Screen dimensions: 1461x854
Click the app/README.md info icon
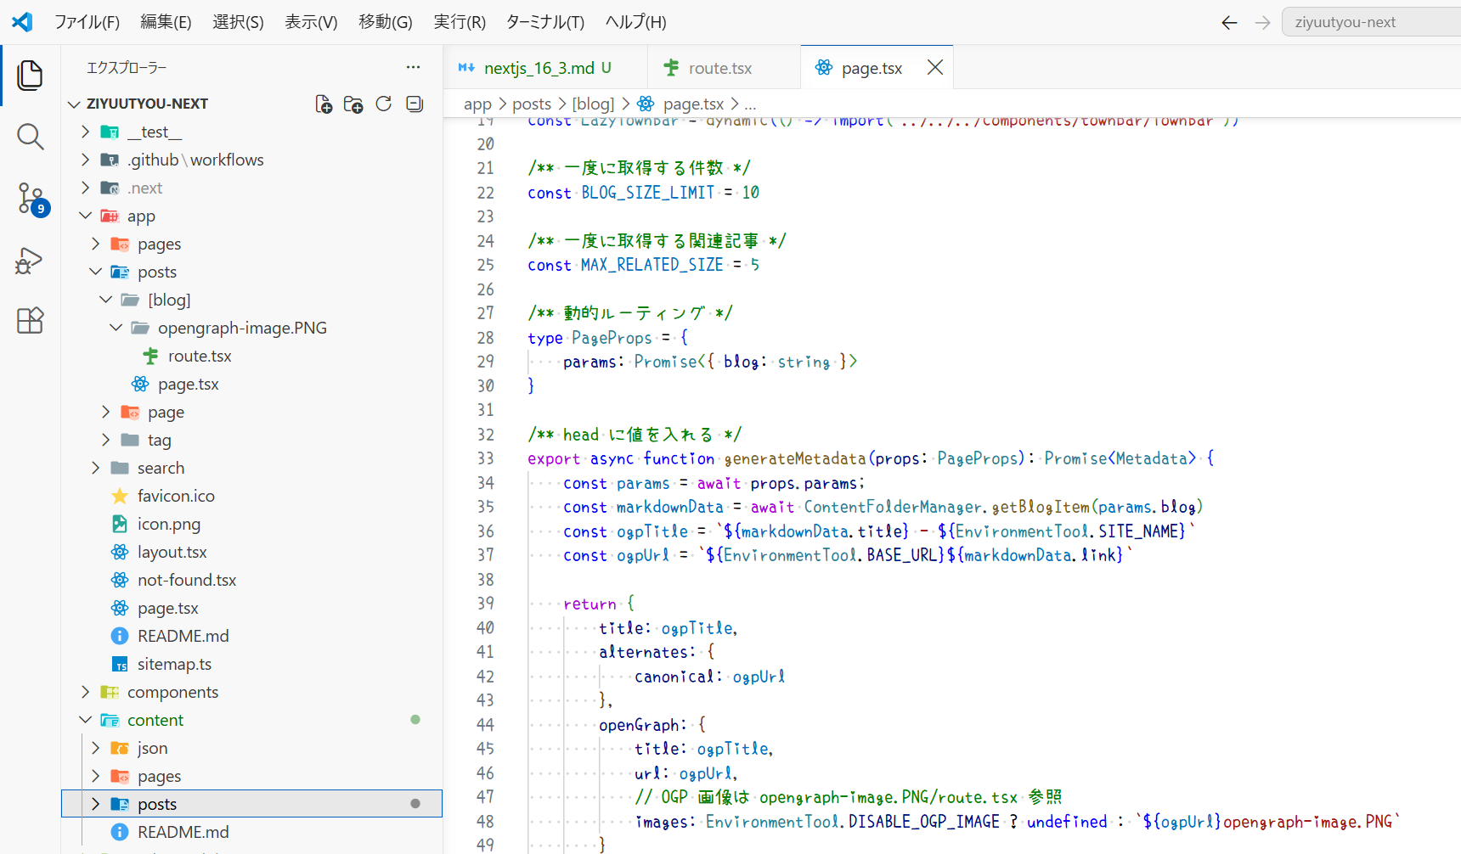tap(120, 636)
